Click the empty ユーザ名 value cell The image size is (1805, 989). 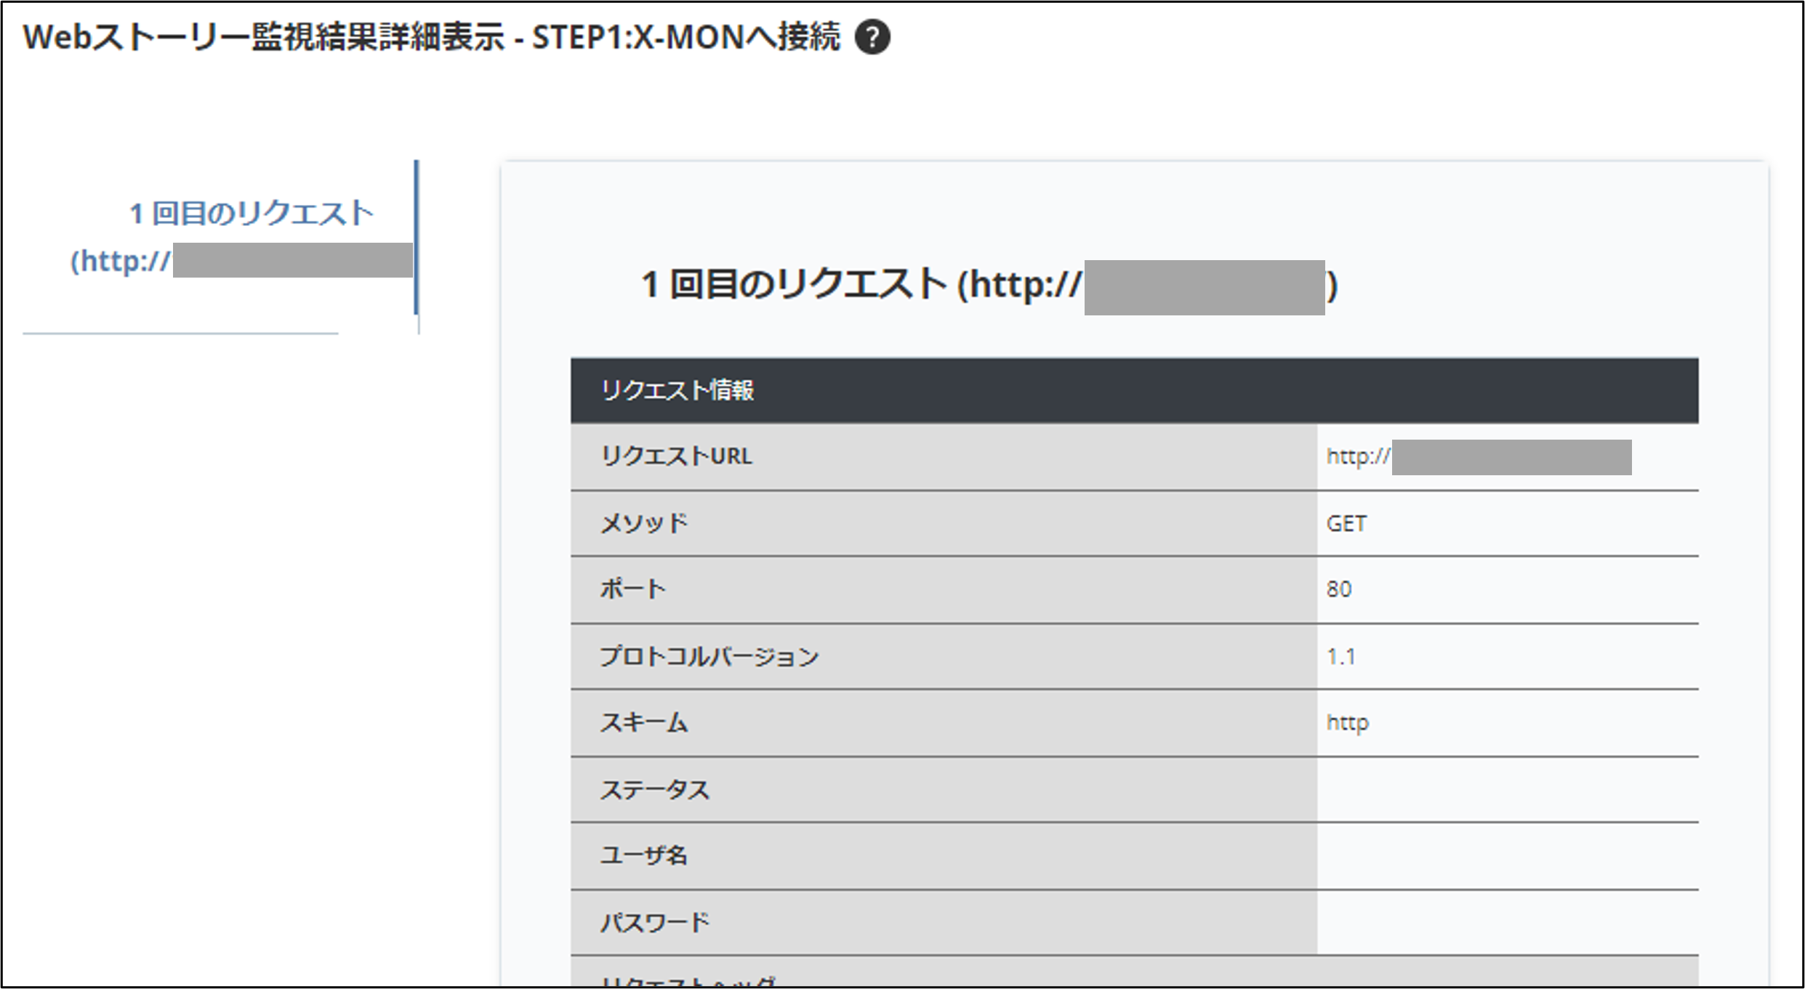1507,856
